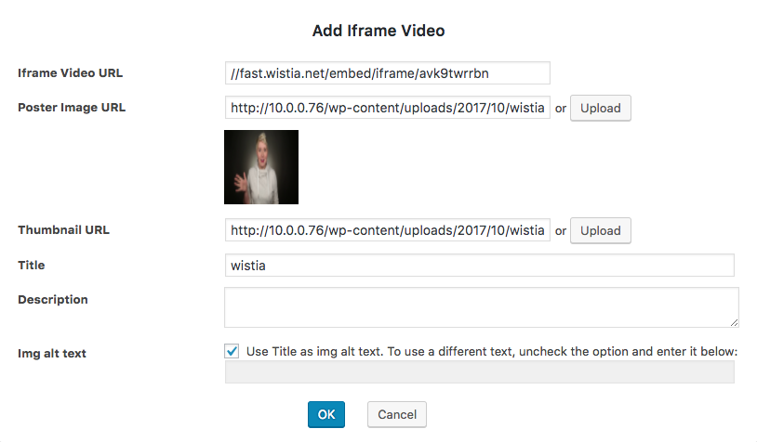Click the "Poster Image URL" label
Screen dimensions: 757x442
point(72,107)
